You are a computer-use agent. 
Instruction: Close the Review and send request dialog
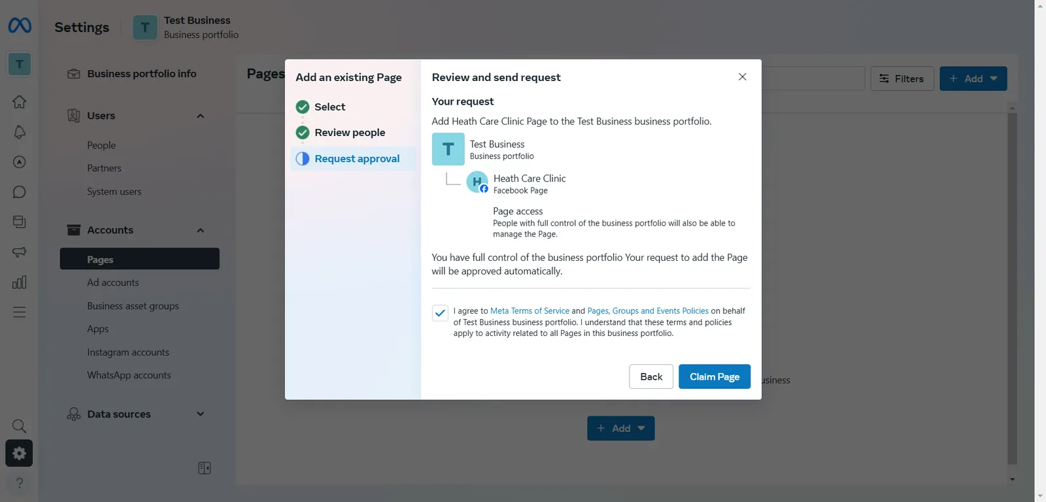pyautogui.click(x=743, y=76)
